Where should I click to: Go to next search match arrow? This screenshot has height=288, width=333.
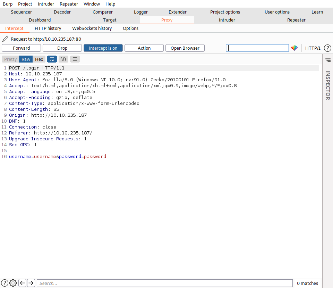[31, 283]
